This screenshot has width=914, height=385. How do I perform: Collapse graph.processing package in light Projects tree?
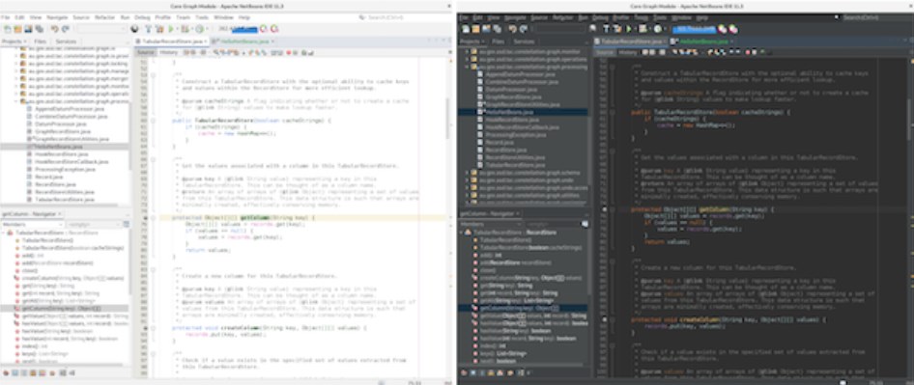[15, 101]
